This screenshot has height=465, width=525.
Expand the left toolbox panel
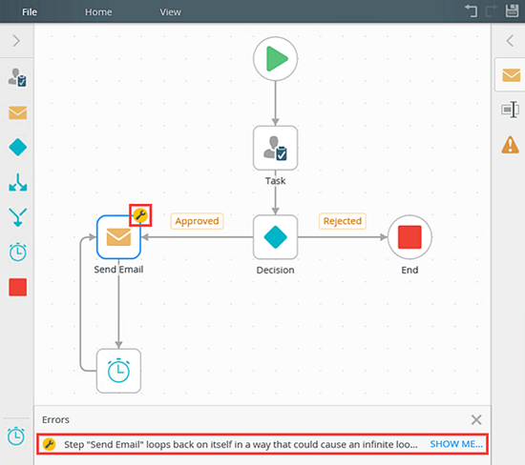click(16, 41)
